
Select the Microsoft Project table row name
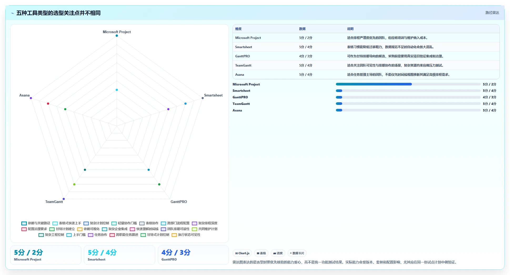[248, 38]
